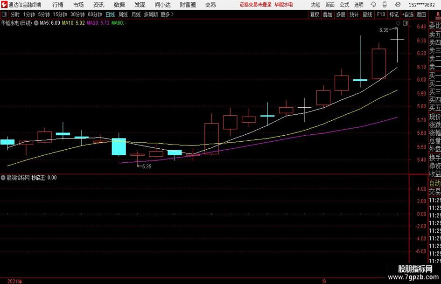Click the MA20: 5.72 indicator label
This screenshot has width=441, height=284.
pyautogui.click(x=98, y=23)
